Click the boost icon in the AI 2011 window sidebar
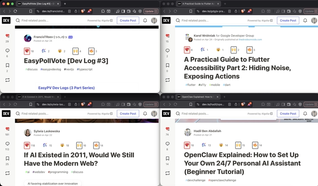 click(x=8, y=173)
